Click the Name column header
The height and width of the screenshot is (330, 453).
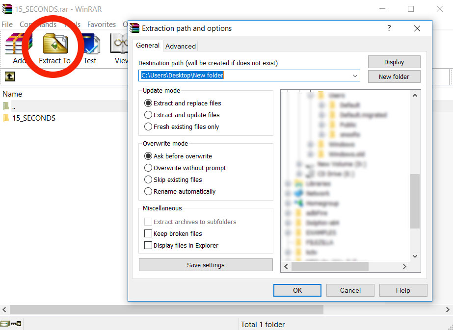[12, 94]
